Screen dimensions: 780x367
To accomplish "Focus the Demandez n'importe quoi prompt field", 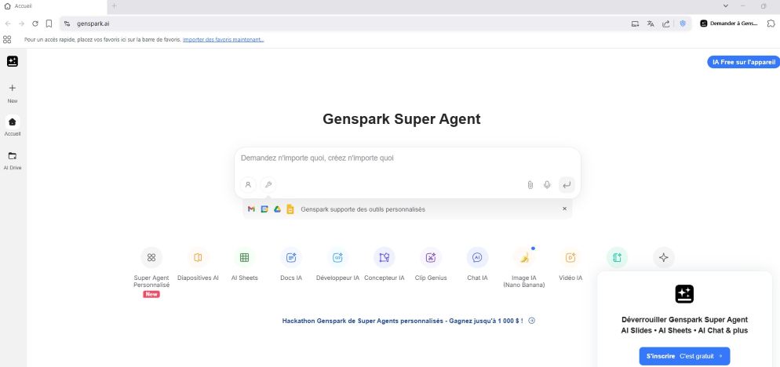I will tap(406, 158).
